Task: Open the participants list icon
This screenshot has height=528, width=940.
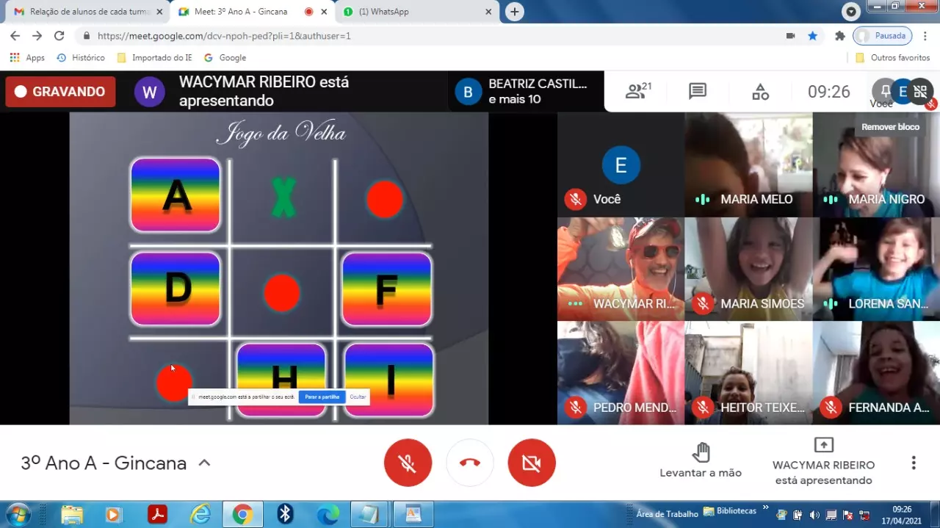Action: pyautogui.click(x=637, y=92)
